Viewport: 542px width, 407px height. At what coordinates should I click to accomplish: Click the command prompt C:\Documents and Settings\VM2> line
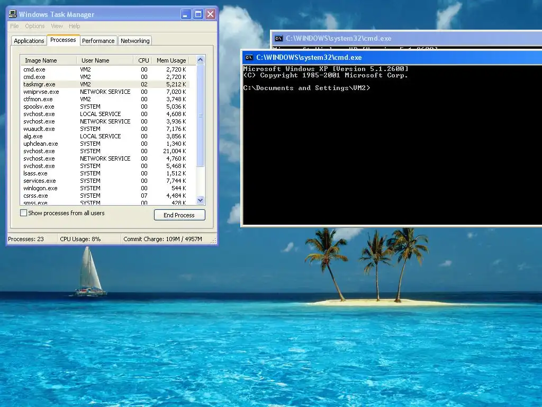click(x=306, y=88)
